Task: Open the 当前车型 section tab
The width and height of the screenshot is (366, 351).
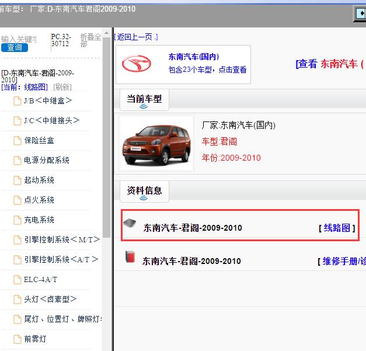Action: pos(144,99)
